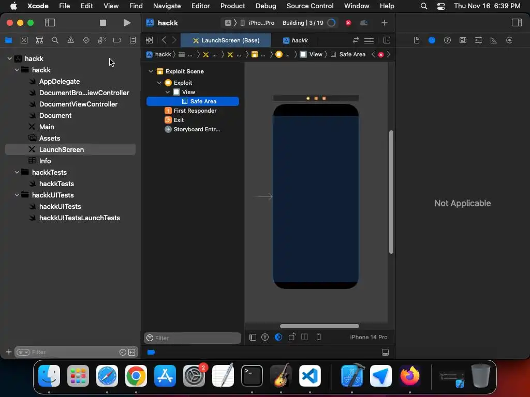Open the Source Control menu
This screenshot has height=397, width=530.
310,6
